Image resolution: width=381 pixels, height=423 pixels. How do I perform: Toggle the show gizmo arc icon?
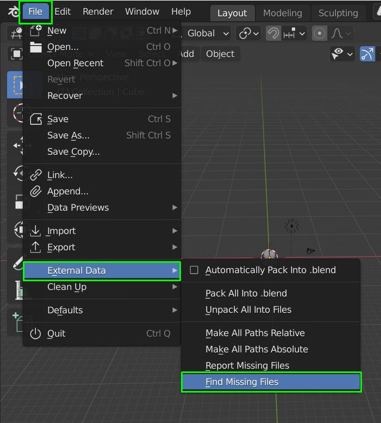click(367, 54)
